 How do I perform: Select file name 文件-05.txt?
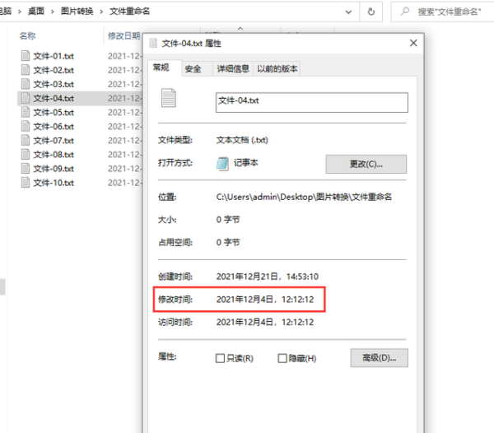tap(54, 113)
